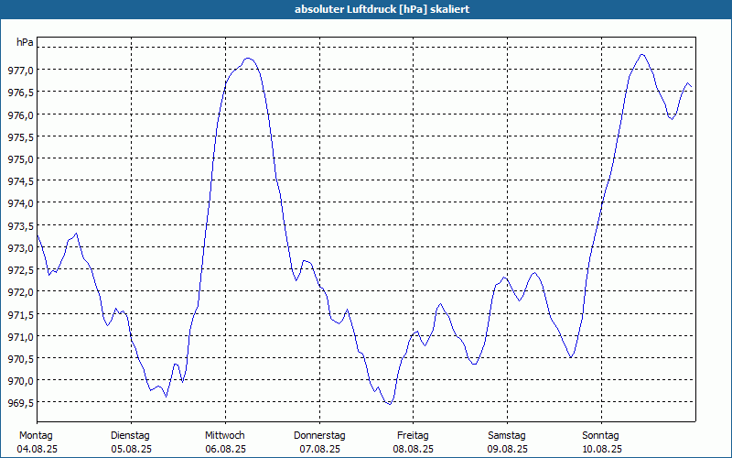Screen dimensions: 732x458
Task: Click the Dienstag day label
Action: click(x=130, y=436)
